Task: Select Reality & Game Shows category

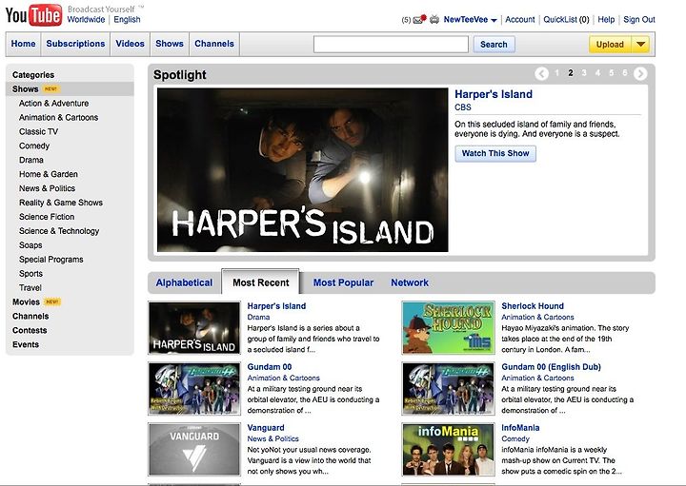Action: (61, 203)
